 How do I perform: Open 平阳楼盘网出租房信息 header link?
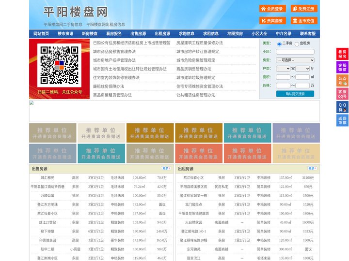point(106,25)
